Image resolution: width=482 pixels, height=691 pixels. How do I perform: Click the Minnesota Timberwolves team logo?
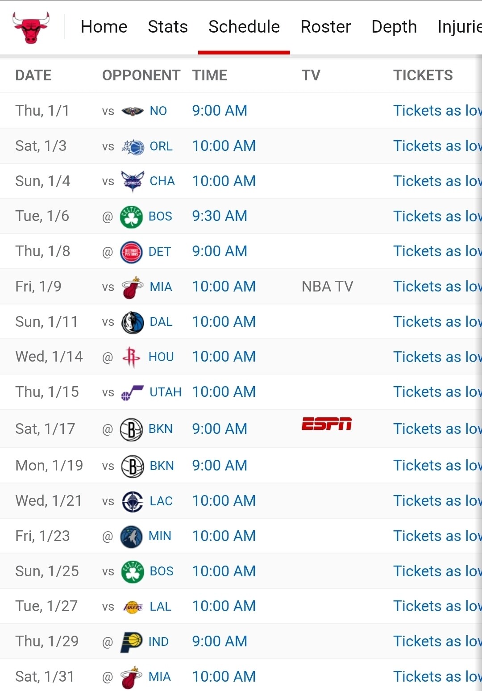click(131, 536)
